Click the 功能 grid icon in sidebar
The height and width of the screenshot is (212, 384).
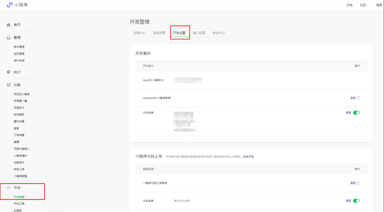9,85
